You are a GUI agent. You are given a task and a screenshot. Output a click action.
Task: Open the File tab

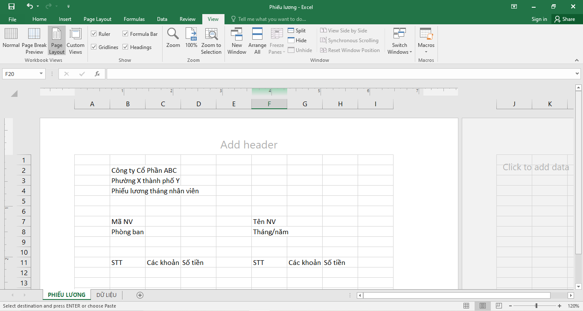pos(12,19)
